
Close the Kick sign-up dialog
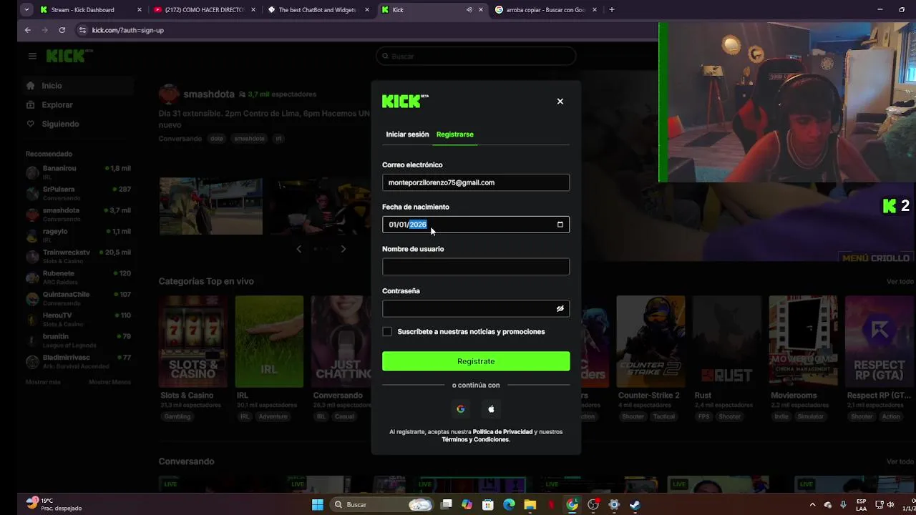(x=560, y=102)
